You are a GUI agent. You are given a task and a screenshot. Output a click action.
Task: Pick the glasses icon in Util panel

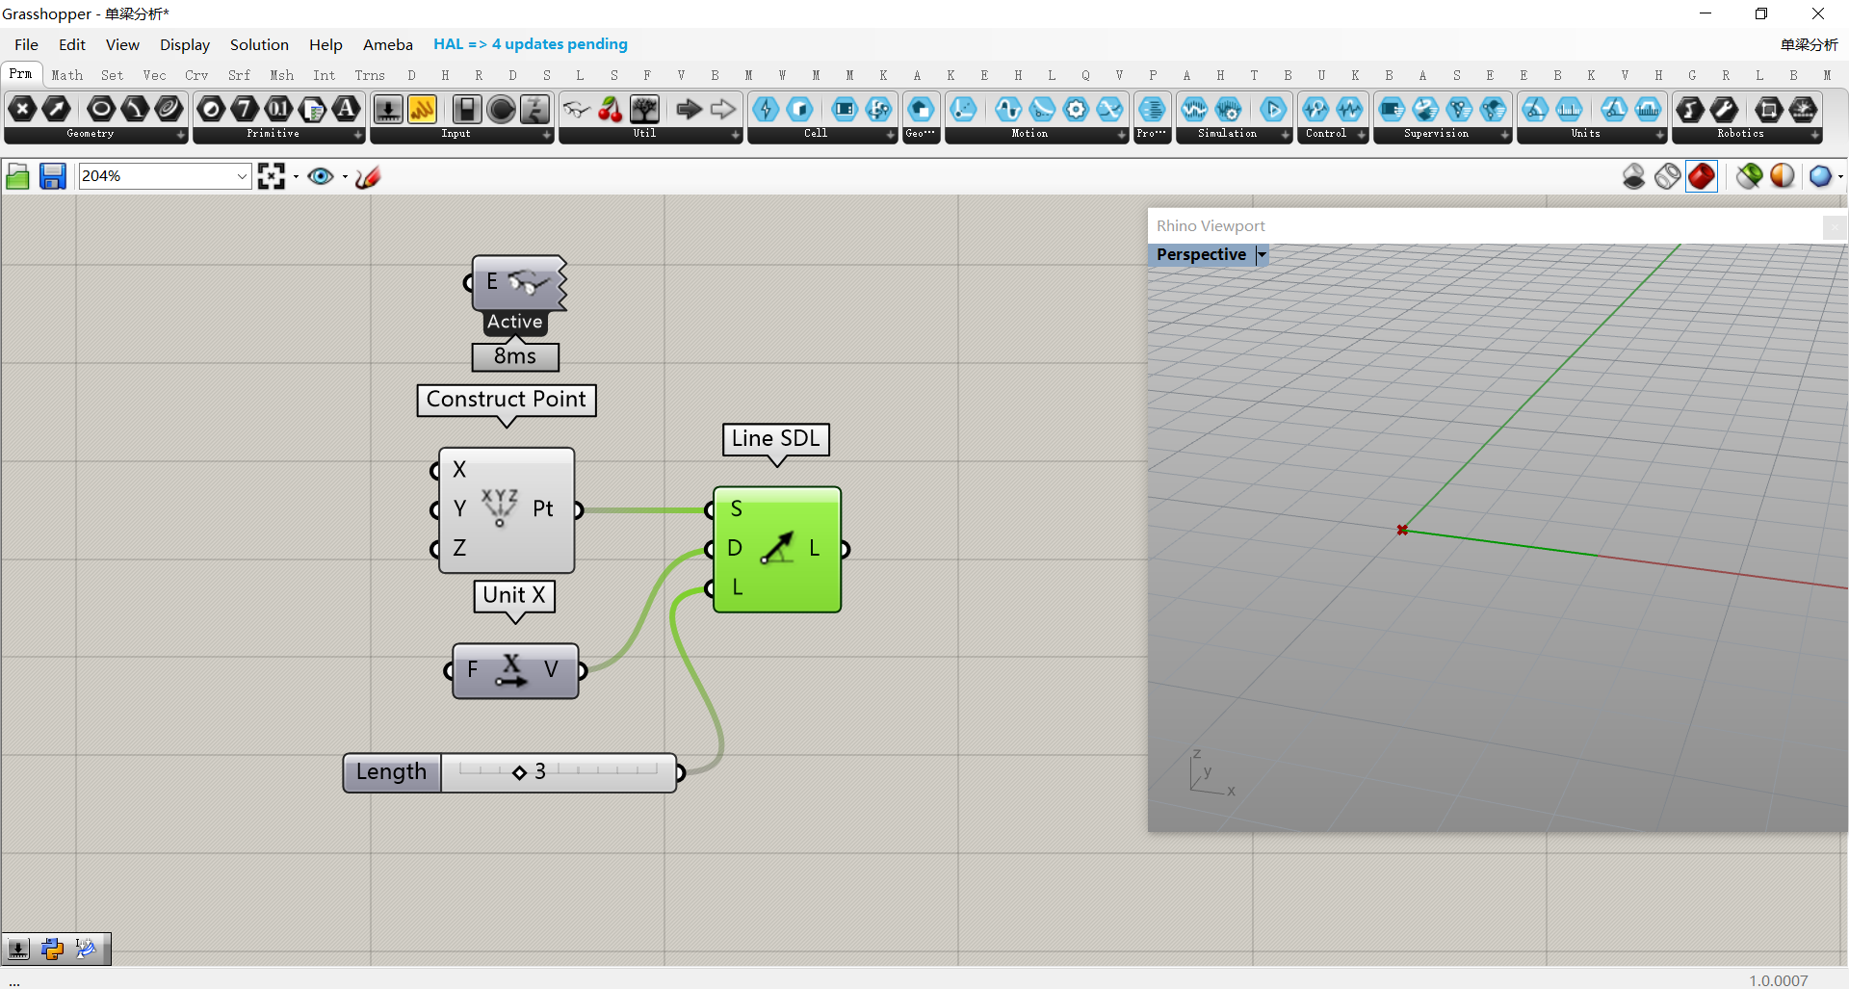[x=576, y=110]
